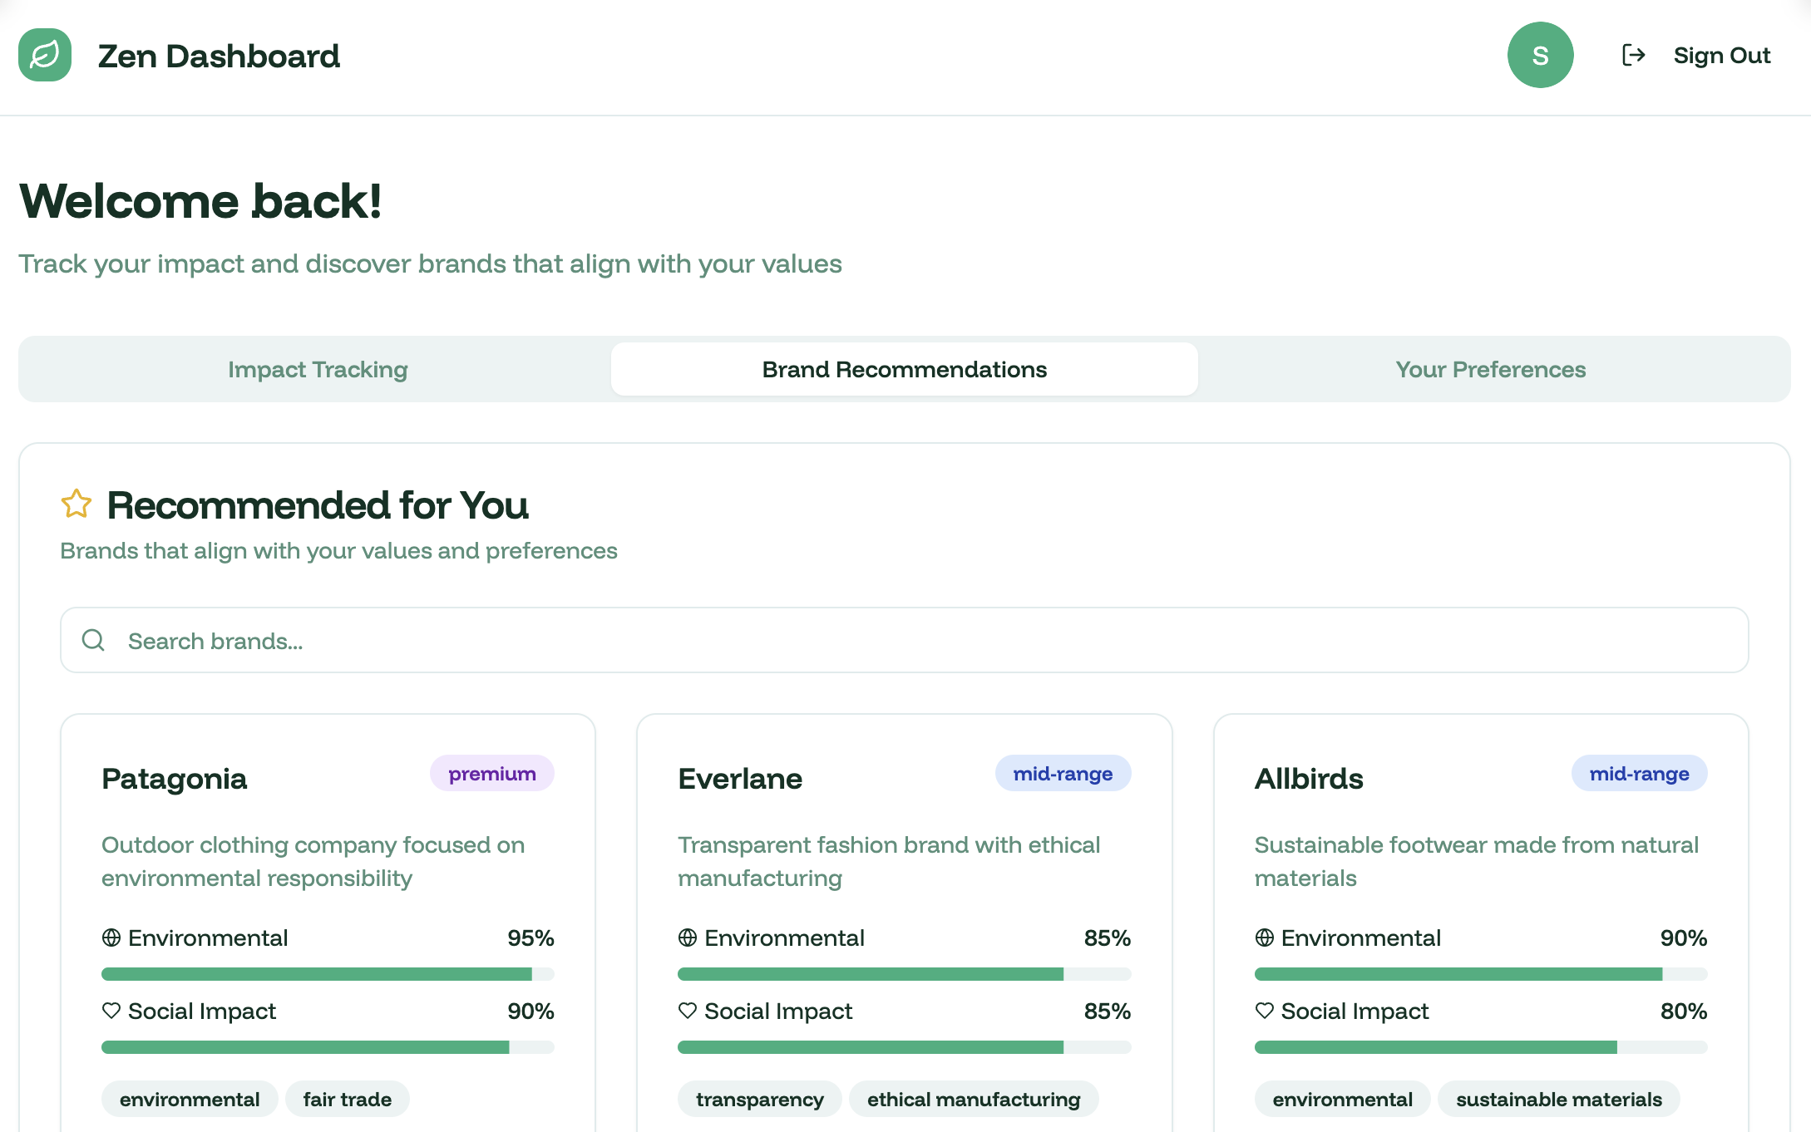The width and height of the screenshot is (1811, 1132).
Task: Open the Patagonia brand name
Action: [174, 779]
